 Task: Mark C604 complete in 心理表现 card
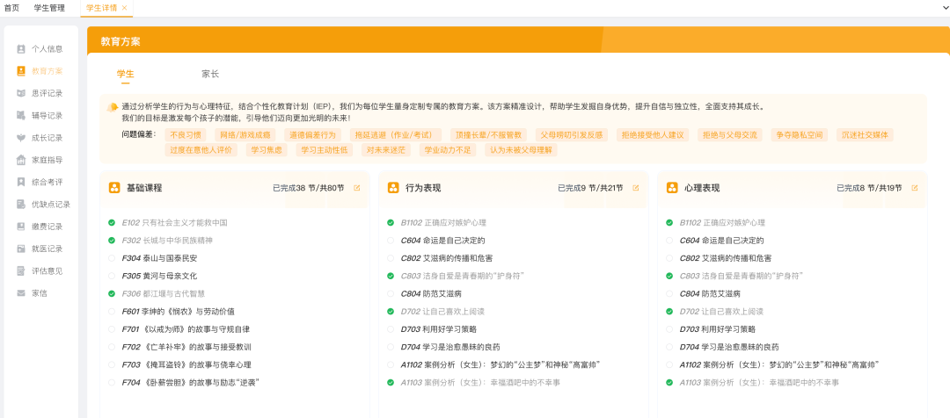click(669, 240)
